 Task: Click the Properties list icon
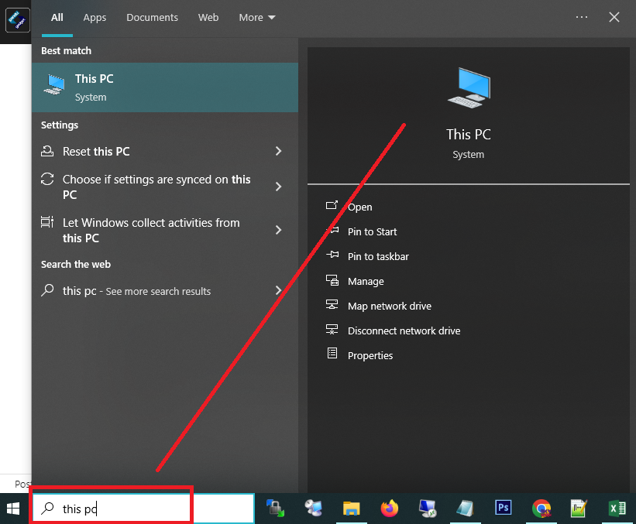coord(332,354)
